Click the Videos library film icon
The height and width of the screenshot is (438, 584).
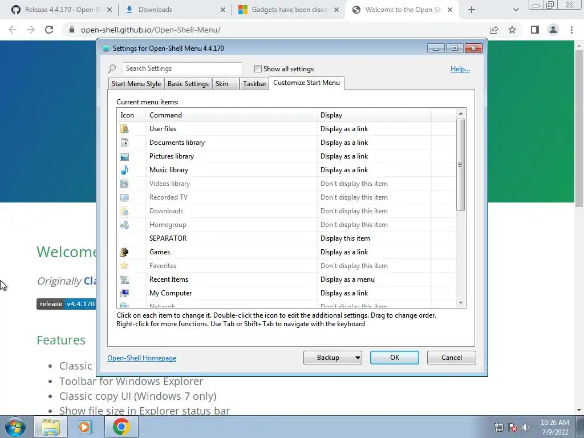click(124, 184)
